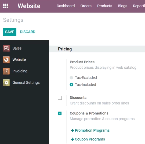The width and height of the screenshot is (145, 144).
Task: Open the Coupon Programs link
Action: (90, 139)
